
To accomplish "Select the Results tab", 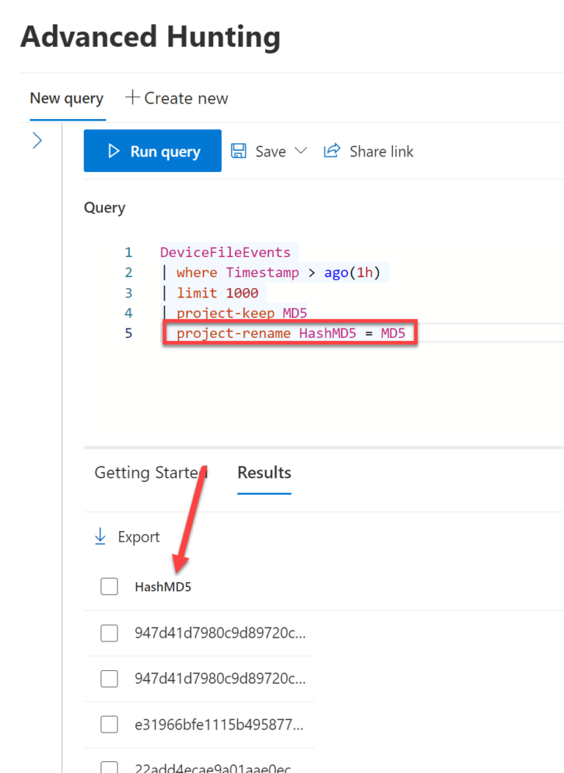I will (x=264, y=472).
